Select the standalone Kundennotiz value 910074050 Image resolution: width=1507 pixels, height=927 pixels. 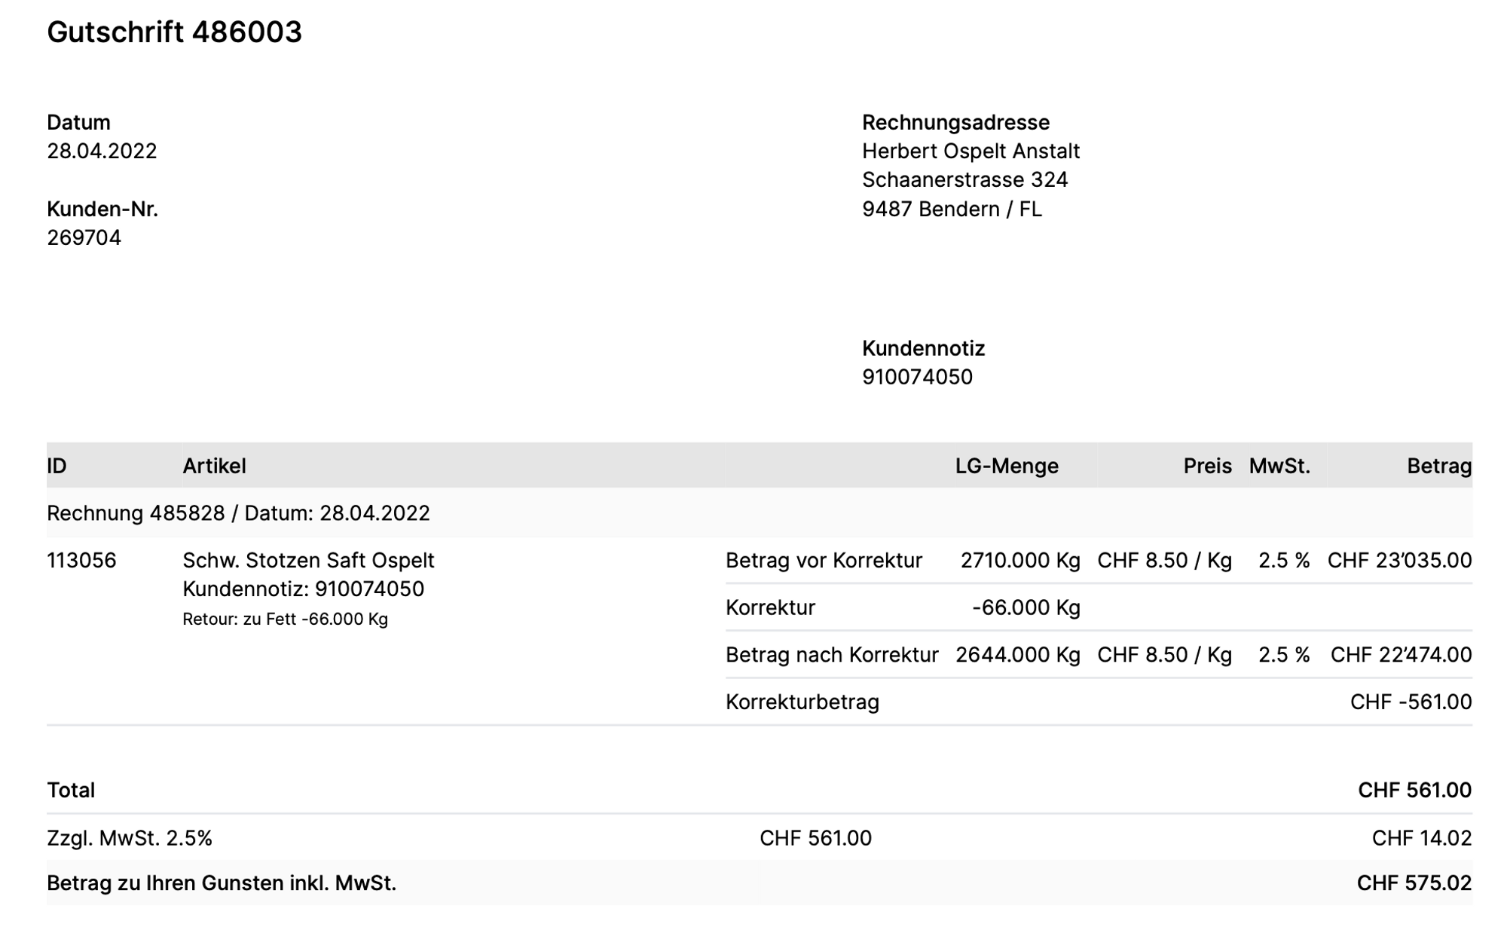(917, 378)
